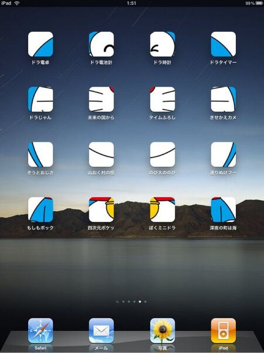Open the タイムふろし app

point(163,99)
